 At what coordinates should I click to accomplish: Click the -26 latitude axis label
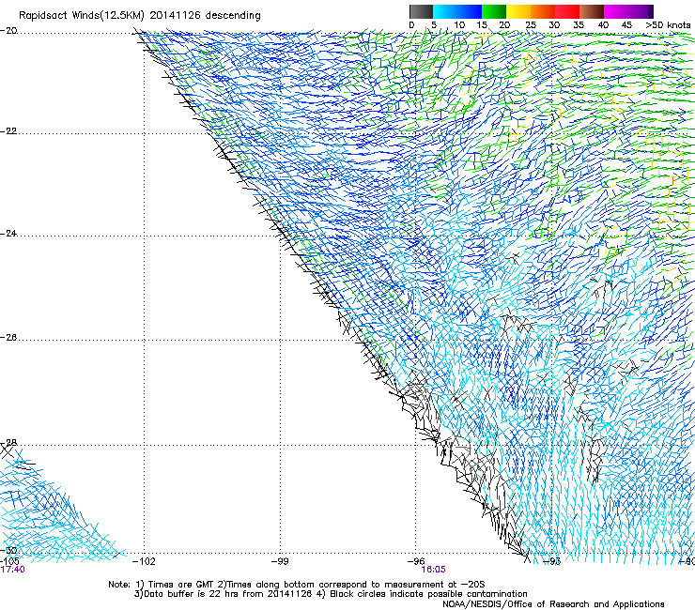8,338
